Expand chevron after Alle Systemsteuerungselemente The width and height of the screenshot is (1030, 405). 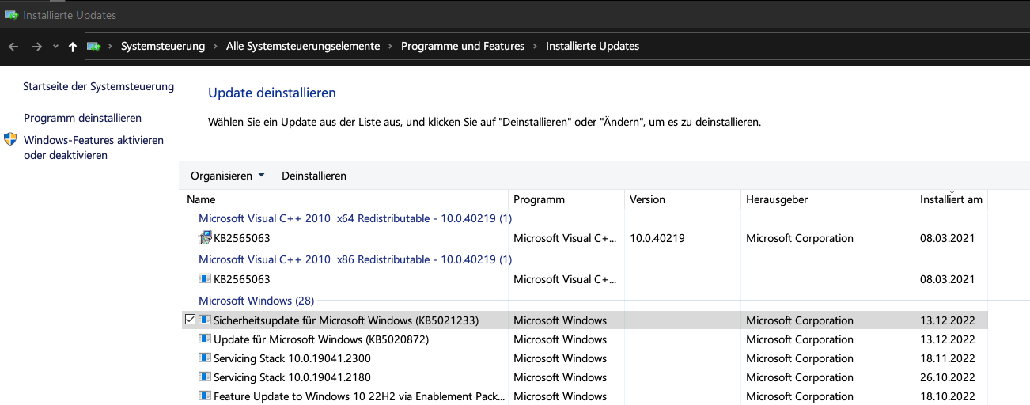(x=391, y=47)
